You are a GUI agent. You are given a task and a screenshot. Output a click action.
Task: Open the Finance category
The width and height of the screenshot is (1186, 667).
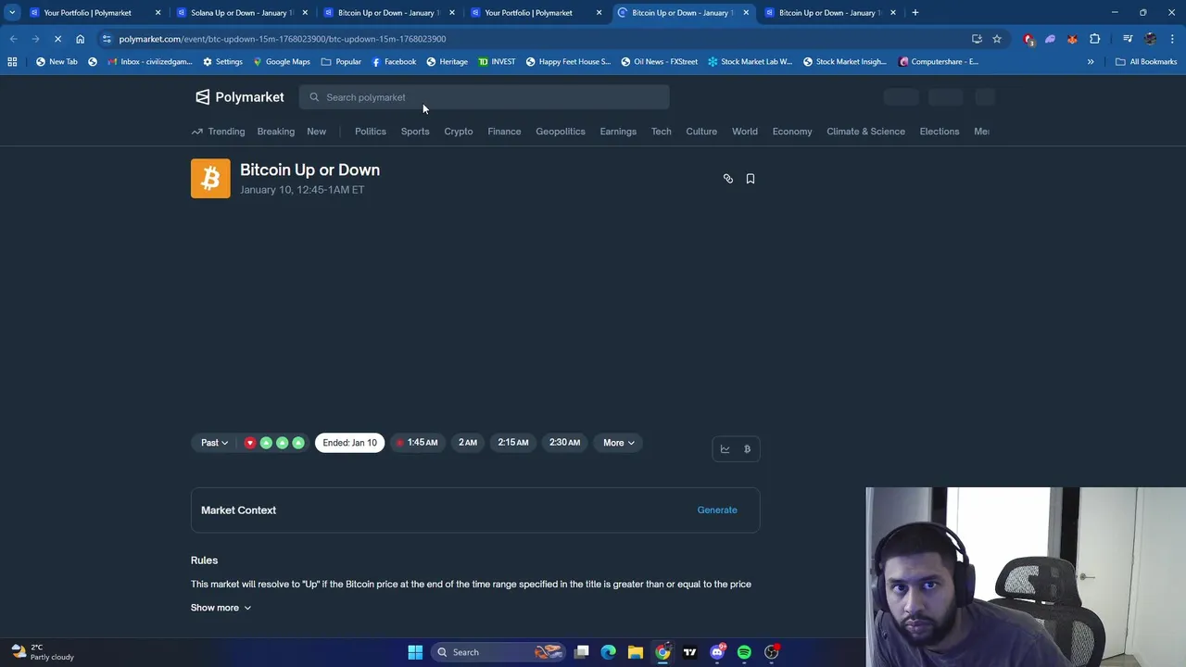tap(504, 132)
